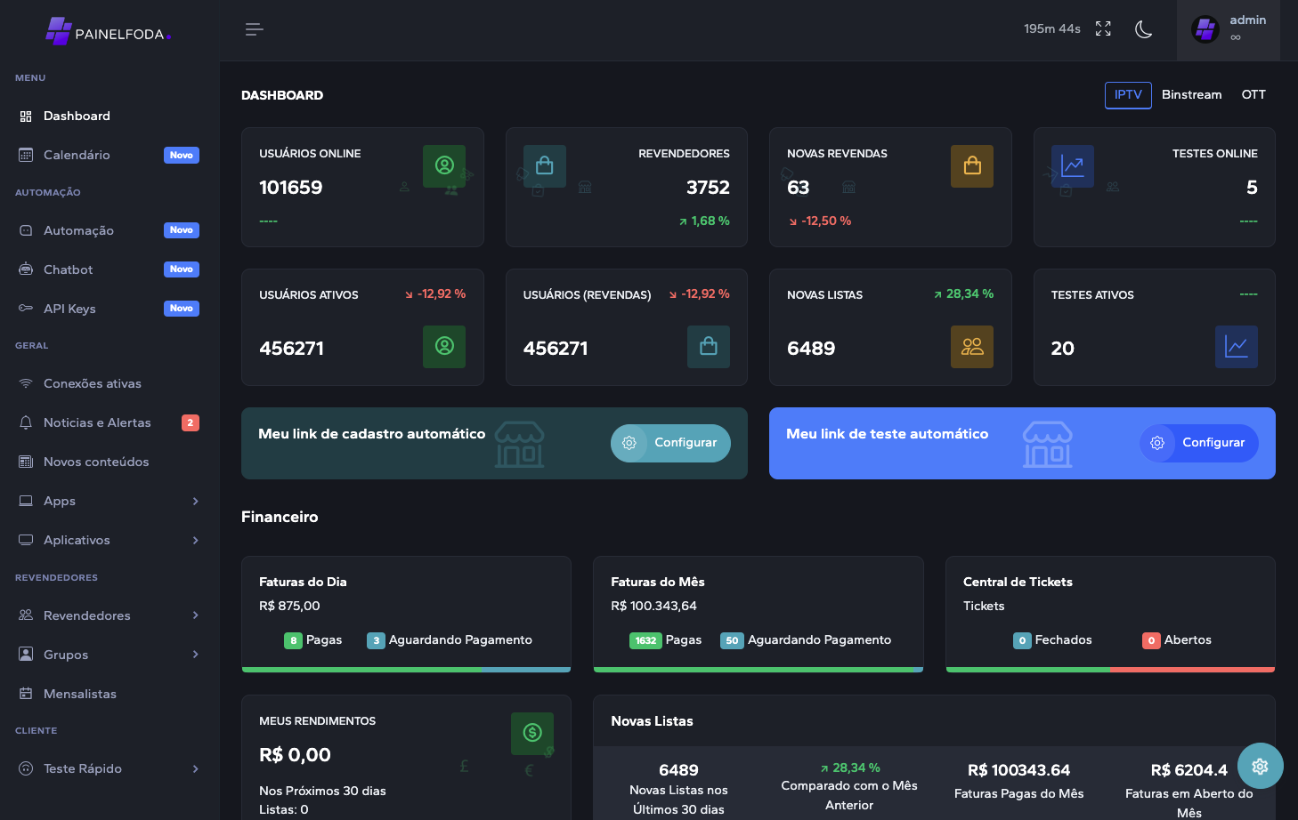Click the Novas Listas people icon
The width and height of the screenshot is (1298, 820).
click(x=972, y=347)
